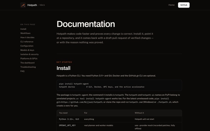
Task: Click the 'hotpath-ai' inline code name
Action: click(x=148, y=95)
